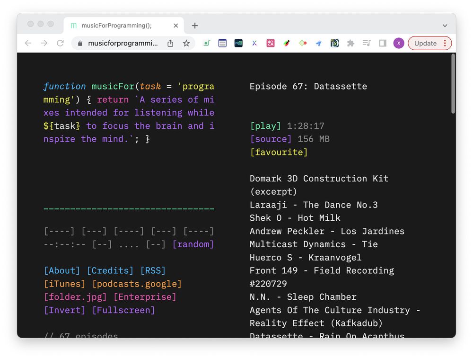The image size is (473, 359).
Task: Open a new tab with plus button
Action: [x=195, y=26]
